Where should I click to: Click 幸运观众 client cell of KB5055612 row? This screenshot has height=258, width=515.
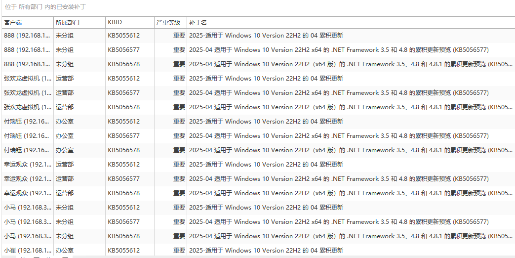pos(28,164)
